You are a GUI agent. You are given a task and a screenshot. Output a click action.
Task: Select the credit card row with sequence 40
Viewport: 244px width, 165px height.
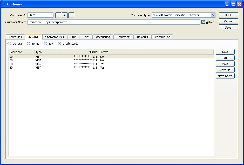pos(111,68)
